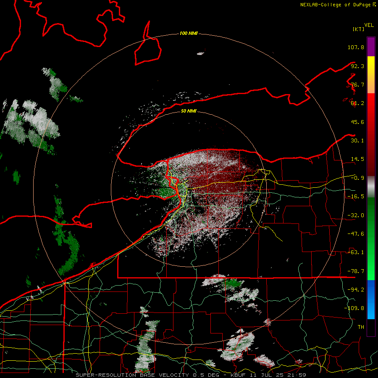Click the [KT] units label
The image size is (378, 378).
[x=358, y=29]
